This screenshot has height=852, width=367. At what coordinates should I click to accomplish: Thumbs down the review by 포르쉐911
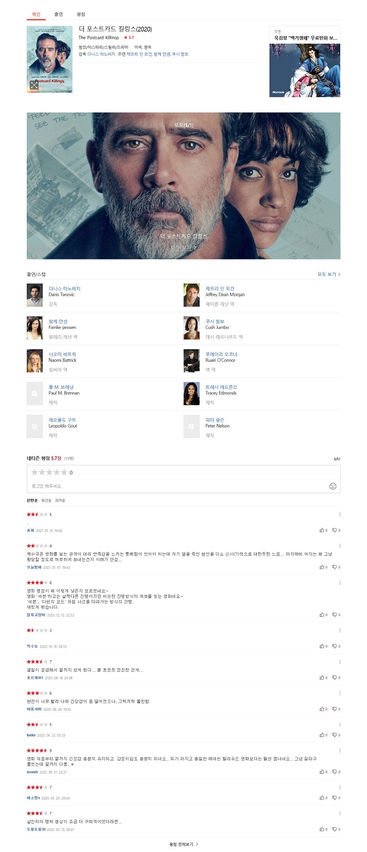tap(336, 677)
